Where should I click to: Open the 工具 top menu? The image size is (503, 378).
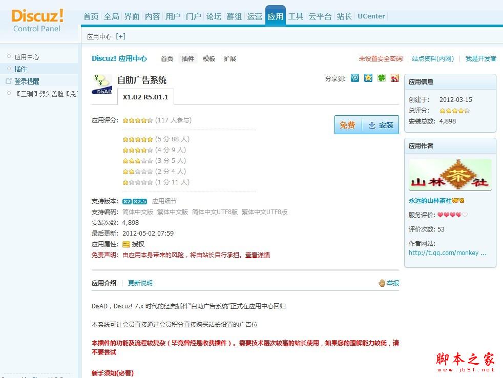click(296, 16)
